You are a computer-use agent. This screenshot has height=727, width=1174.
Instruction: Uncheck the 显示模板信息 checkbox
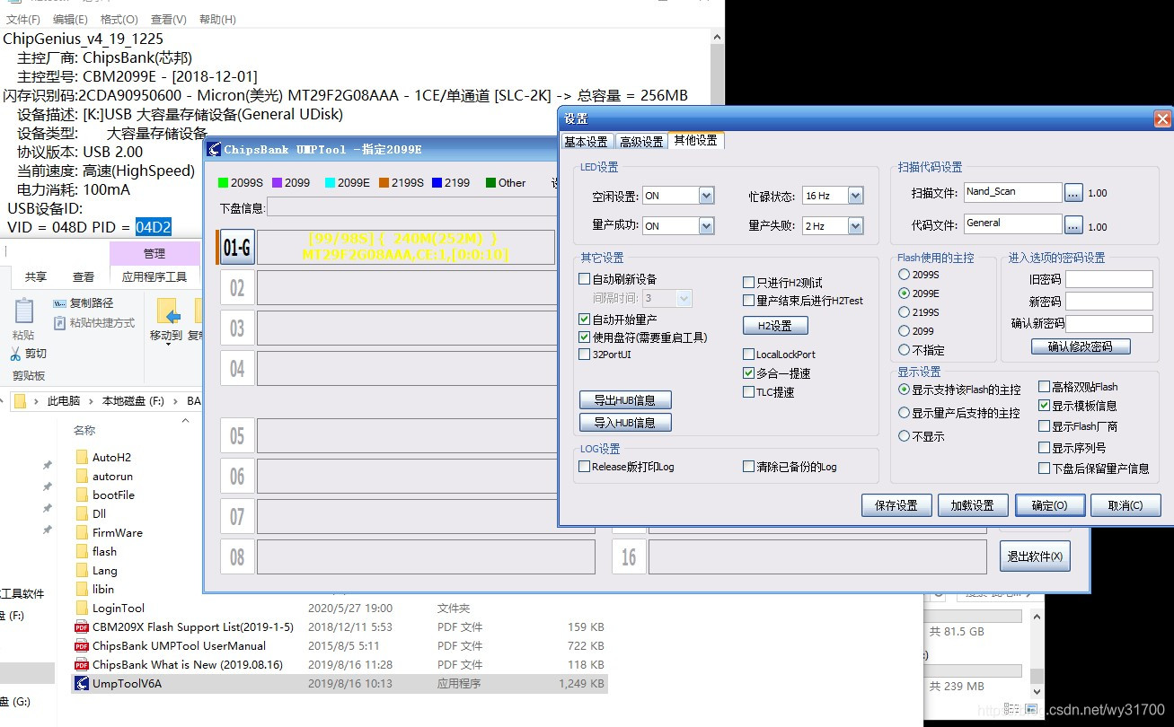(1044, 406)
